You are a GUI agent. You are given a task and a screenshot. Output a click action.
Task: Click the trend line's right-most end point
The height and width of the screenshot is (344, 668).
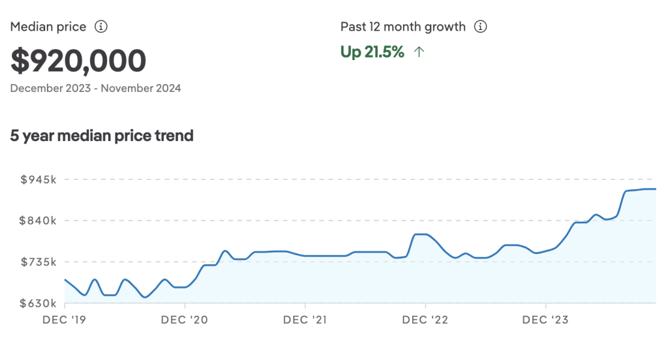(x=655, y=189)
